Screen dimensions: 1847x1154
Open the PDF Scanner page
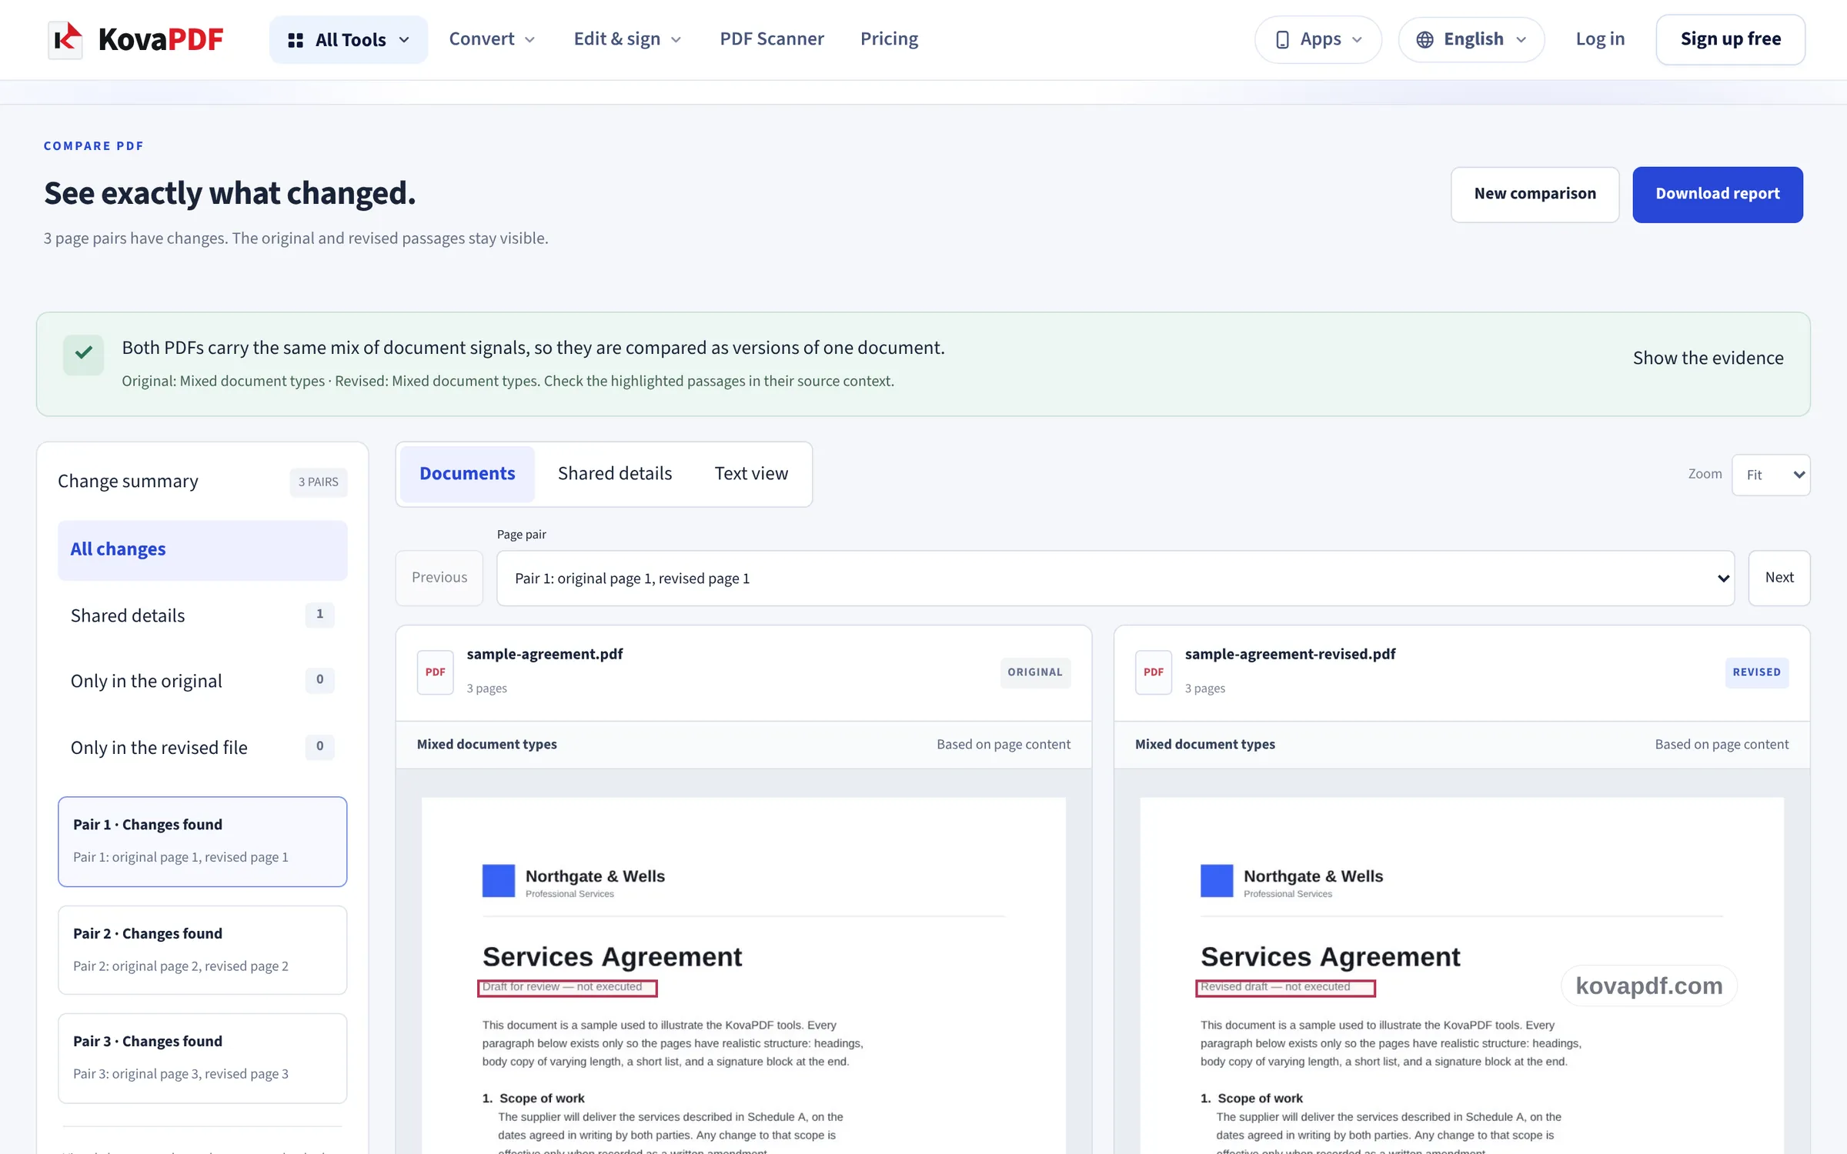[x=772, y=39]
